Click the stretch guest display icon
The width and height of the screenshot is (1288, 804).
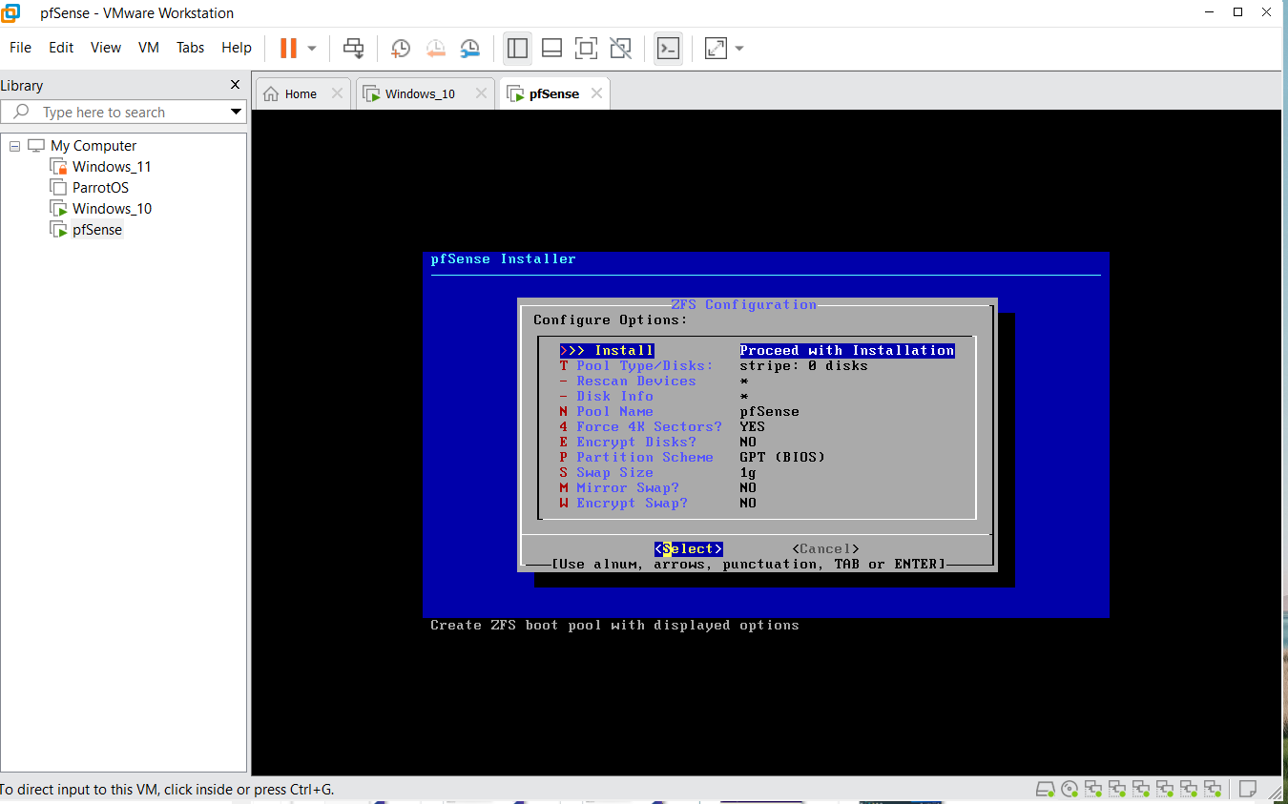716,48
